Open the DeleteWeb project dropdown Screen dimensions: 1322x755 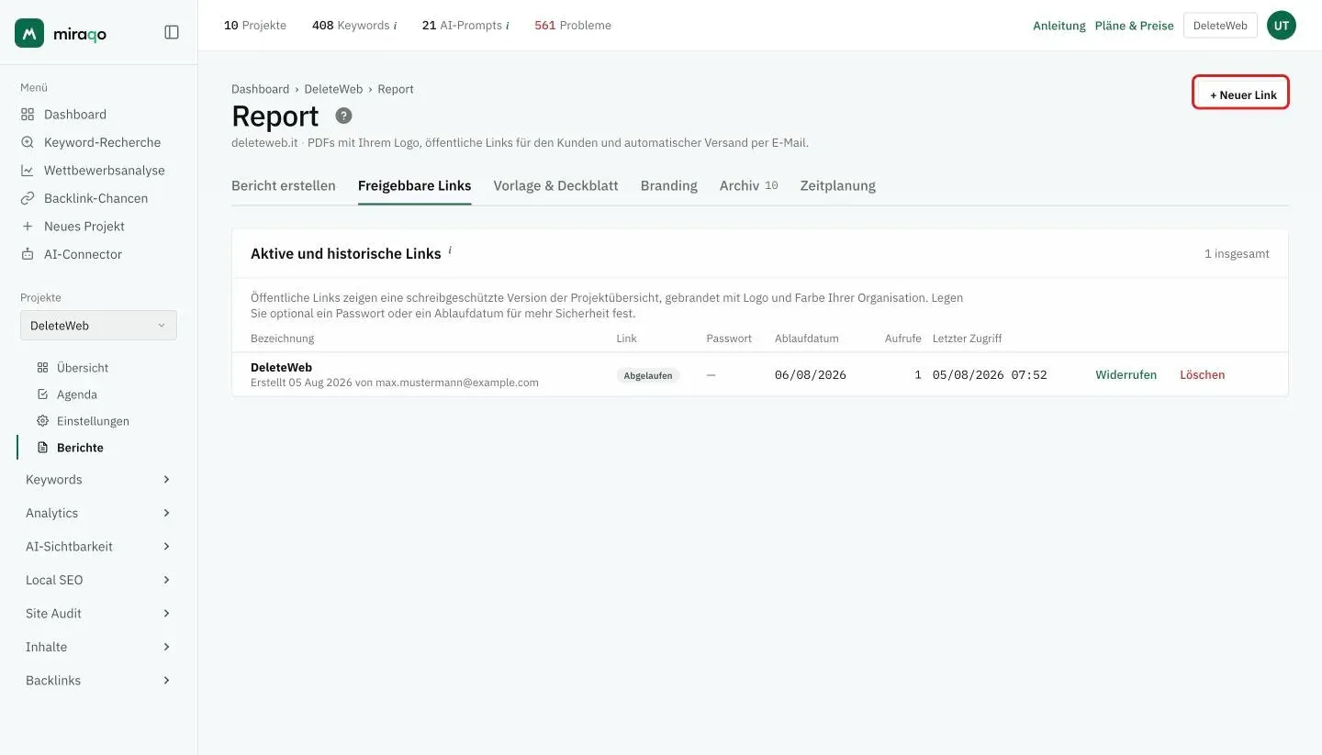98,326
